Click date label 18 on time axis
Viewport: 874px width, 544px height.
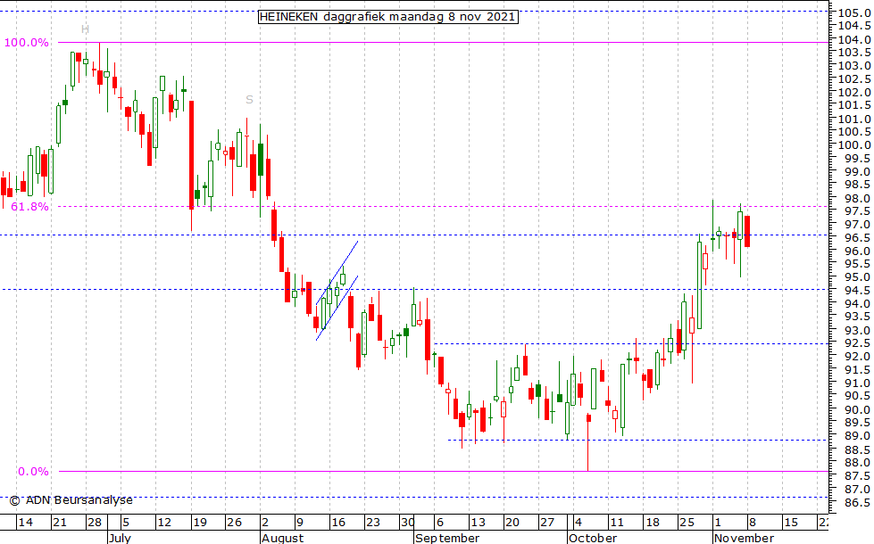point(653,523)
